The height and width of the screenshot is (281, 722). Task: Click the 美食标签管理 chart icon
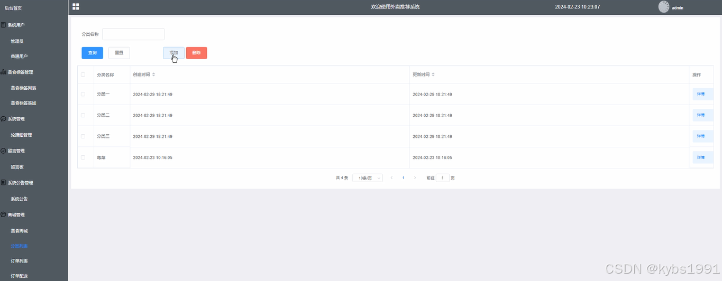3,72
